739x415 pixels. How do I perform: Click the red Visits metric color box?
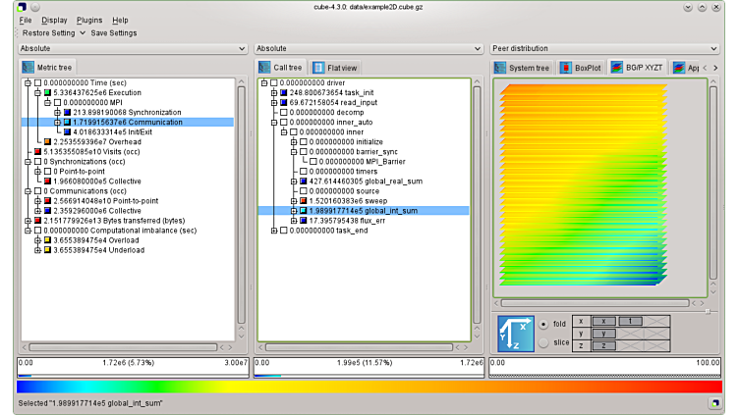38,151
